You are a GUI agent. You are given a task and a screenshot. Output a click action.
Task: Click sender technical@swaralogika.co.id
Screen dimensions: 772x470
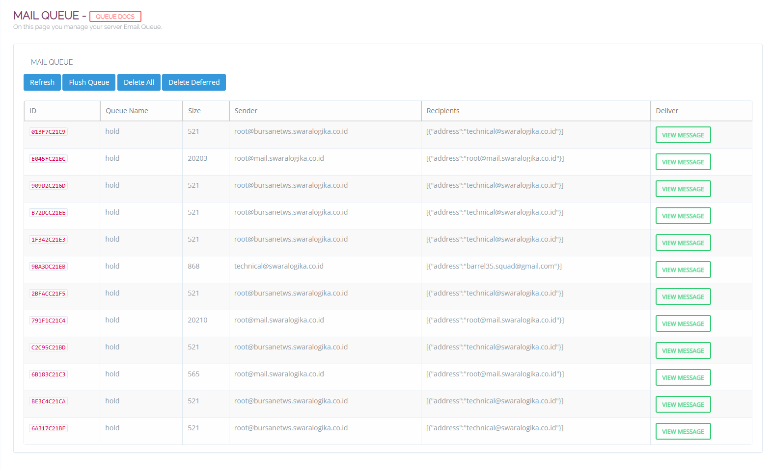tap(279, 266)
